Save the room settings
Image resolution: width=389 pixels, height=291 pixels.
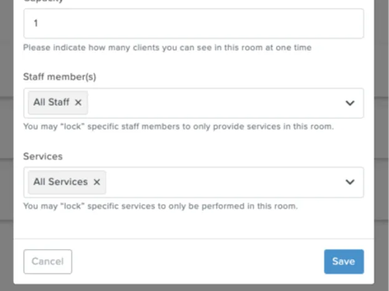tap(343, 262)
